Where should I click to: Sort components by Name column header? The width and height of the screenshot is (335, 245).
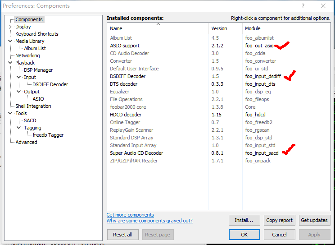(x=158, y=28)
